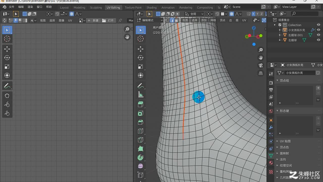Toggle proportional editing in 3D viewport header
Image resolution: width=323 pixels, height=182 pixels.
click(x=232, y=14)
